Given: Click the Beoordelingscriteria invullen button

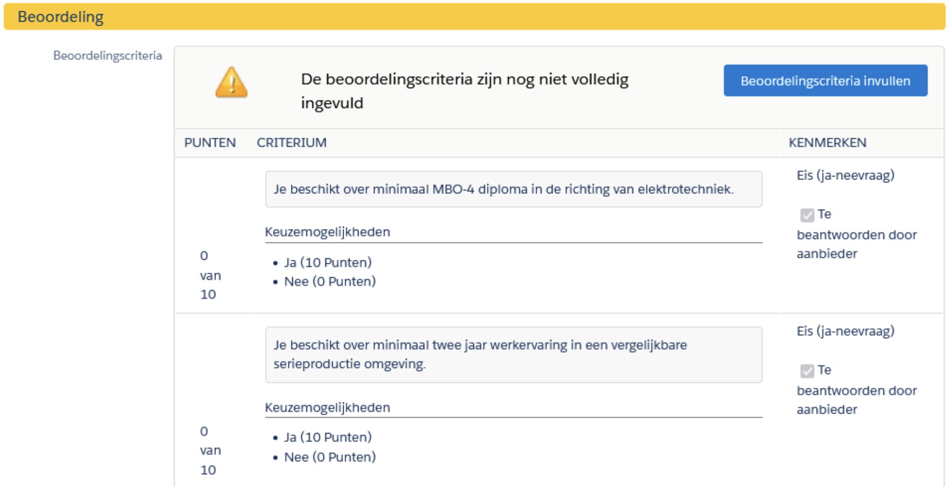Looking at the screenshot, I should coord(825,80).
